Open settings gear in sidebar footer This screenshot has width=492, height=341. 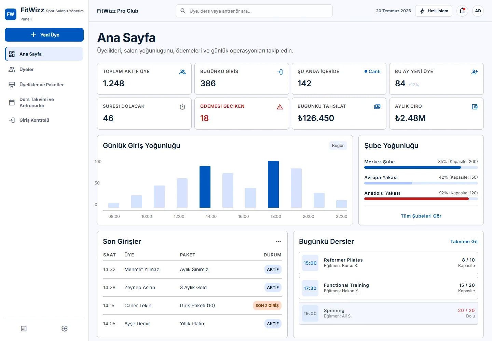pos(65,328)
